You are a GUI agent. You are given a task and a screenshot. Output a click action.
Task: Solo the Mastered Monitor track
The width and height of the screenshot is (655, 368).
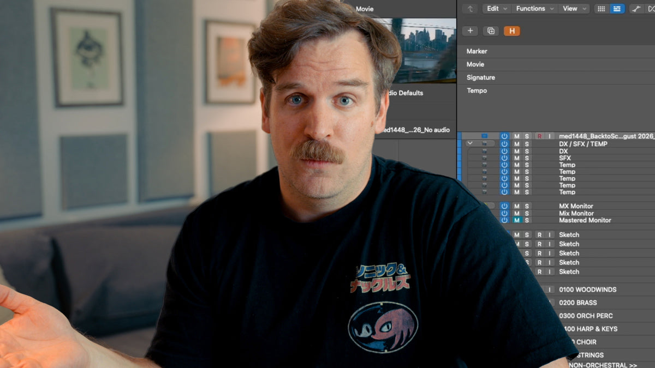coord(527,220)
